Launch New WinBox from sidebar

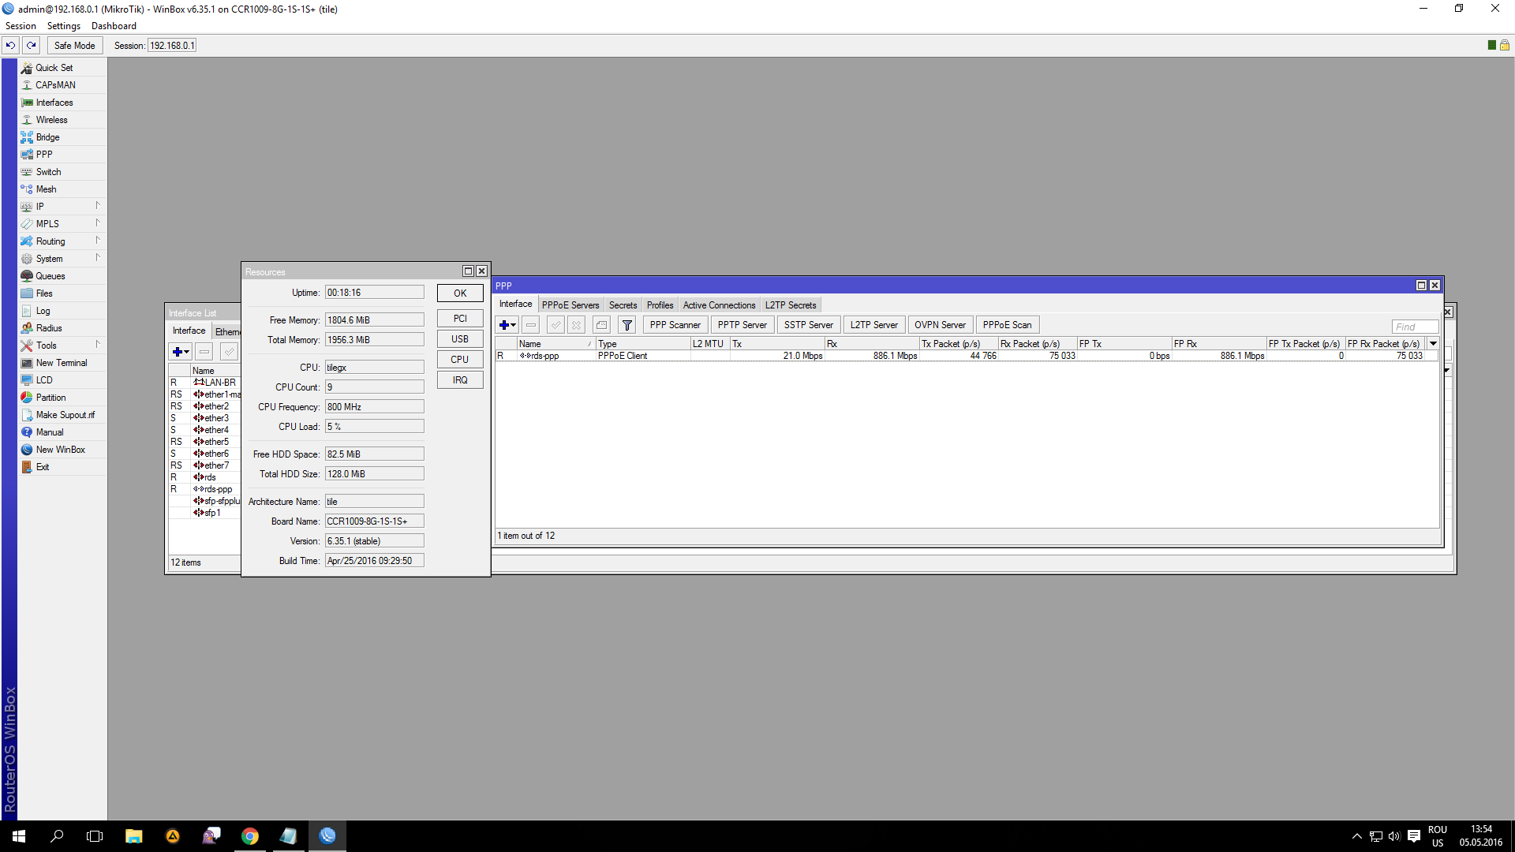pyautogui.click(x=60, y=450)
